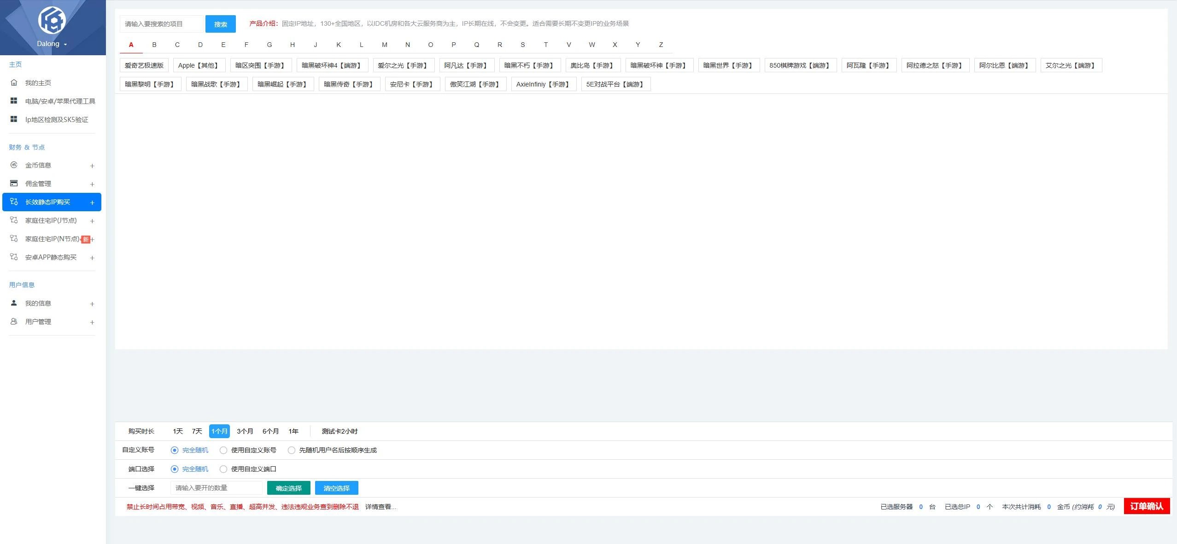Click the node icon beside 家庭住宅IP(J节点)
This screenshot has height=544, width=1177.
pos(14,220)
